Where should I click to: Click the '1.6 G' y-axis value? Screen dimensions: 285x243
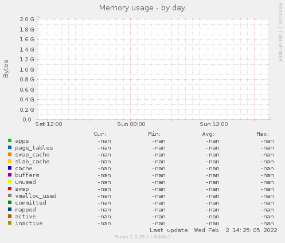tap(27, 39)
